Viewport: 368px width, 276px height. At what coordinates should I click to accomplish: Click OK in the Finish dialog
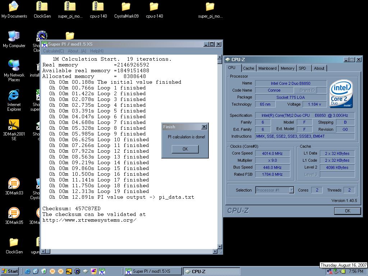coord(185,149)
